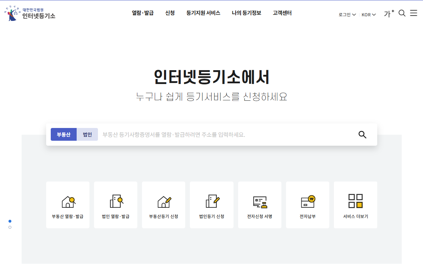The width and height of the screenshot is (423, 268).
Task: Submit search with the magnifier button
Action: pyautogui.click(x=362, y=135)
